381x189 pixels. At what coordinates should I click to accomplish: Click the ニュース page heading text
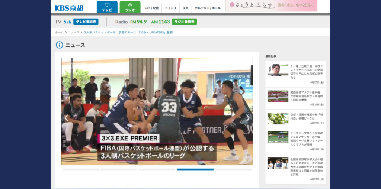[x=75, y=45]
